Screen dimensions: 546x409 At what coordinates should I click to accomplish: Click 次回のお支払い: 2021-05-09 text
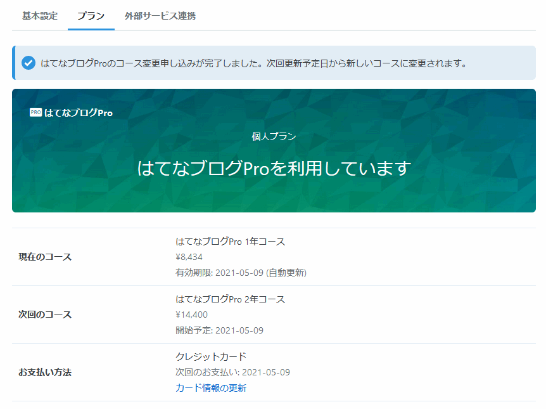point(232,372)
